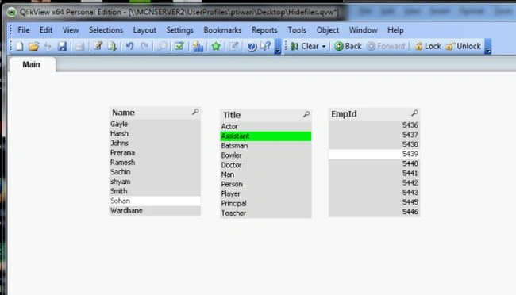The height and width of the screenshot is (295, 516).
Task: Select Sohan in Name list
Action: click(x=155, y=201)
